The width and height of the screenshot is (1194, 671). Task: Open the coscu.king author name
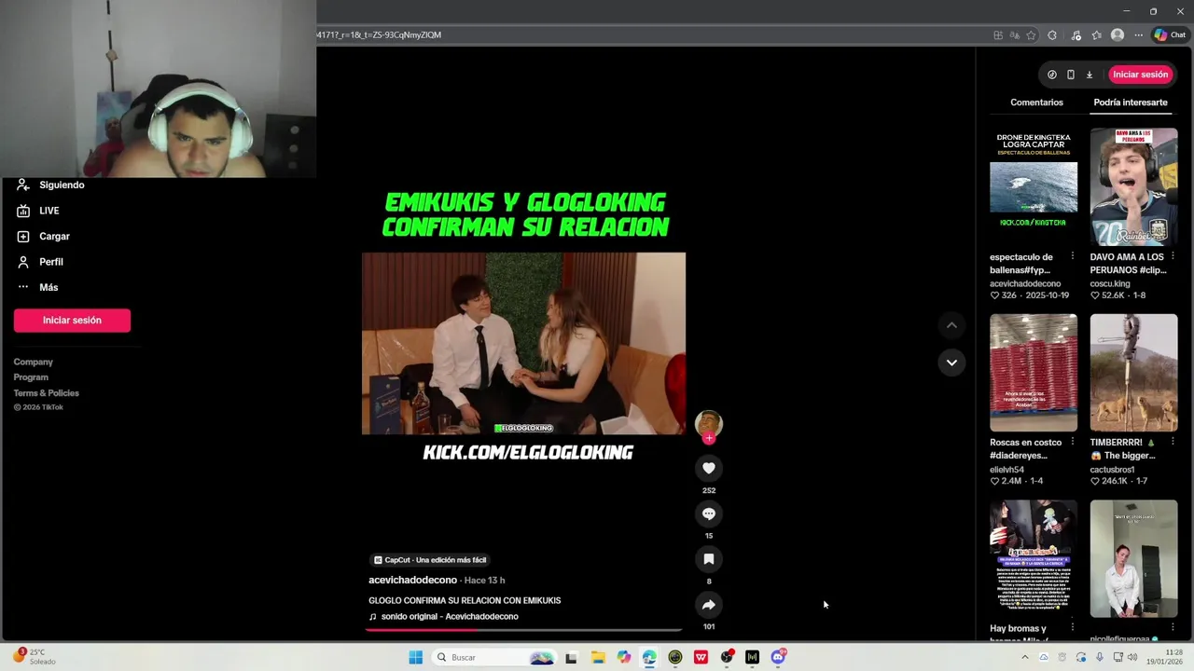1110,283
